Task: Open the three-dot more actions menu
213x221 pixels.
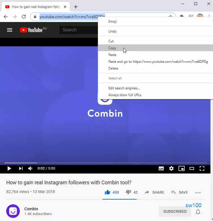Action: coord(198,193)
